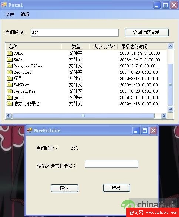Select the Recycled folder icon

click(x=10, y=72)
